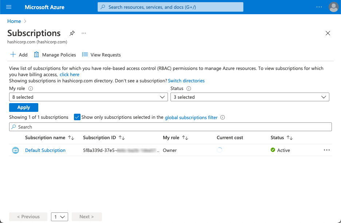The width and height of the screenshot is (341, 223).
Task: Go to the Home breadcrumb
Action: click(14, 21)
